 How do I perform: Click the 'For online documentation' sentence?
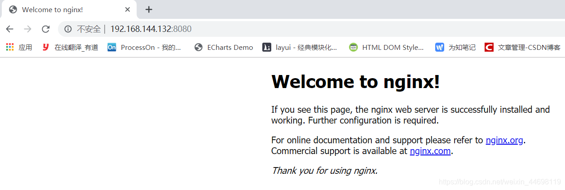click(x=398, y=140)
